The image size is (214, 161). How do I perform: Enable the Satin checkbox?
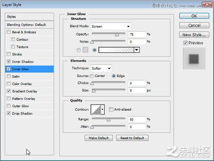point(9,76)
